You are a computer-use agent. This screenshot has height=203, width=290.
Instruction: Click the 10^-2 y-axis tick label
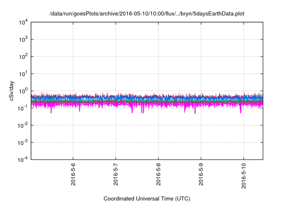point(23,126)
